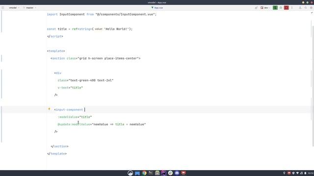Open the vmodel project dropdown

coord(14,8)
